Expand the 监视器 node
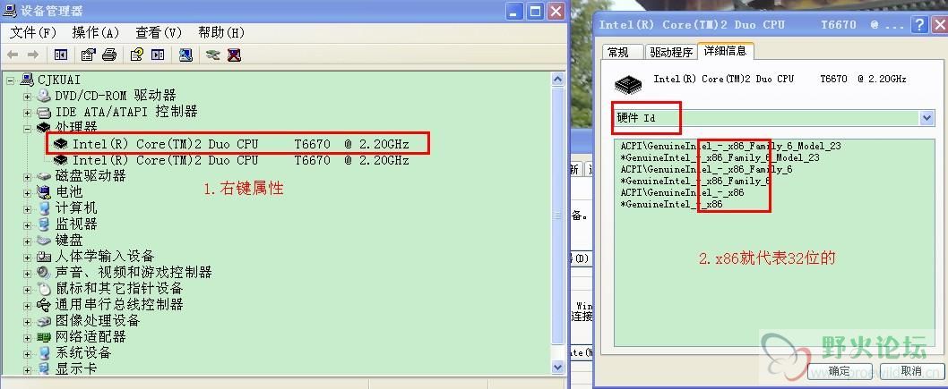Viewport: 948px width, 389px height. click(x=27, y=225)
